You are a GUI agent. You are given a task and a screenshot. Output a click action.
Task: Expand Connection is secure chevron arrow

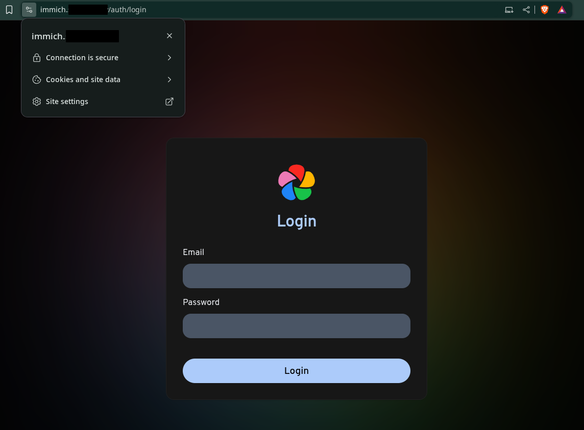point(169,58)
